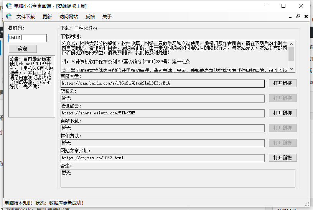Maximize the main application window
The image size is (313, 210).
(283, 6)
